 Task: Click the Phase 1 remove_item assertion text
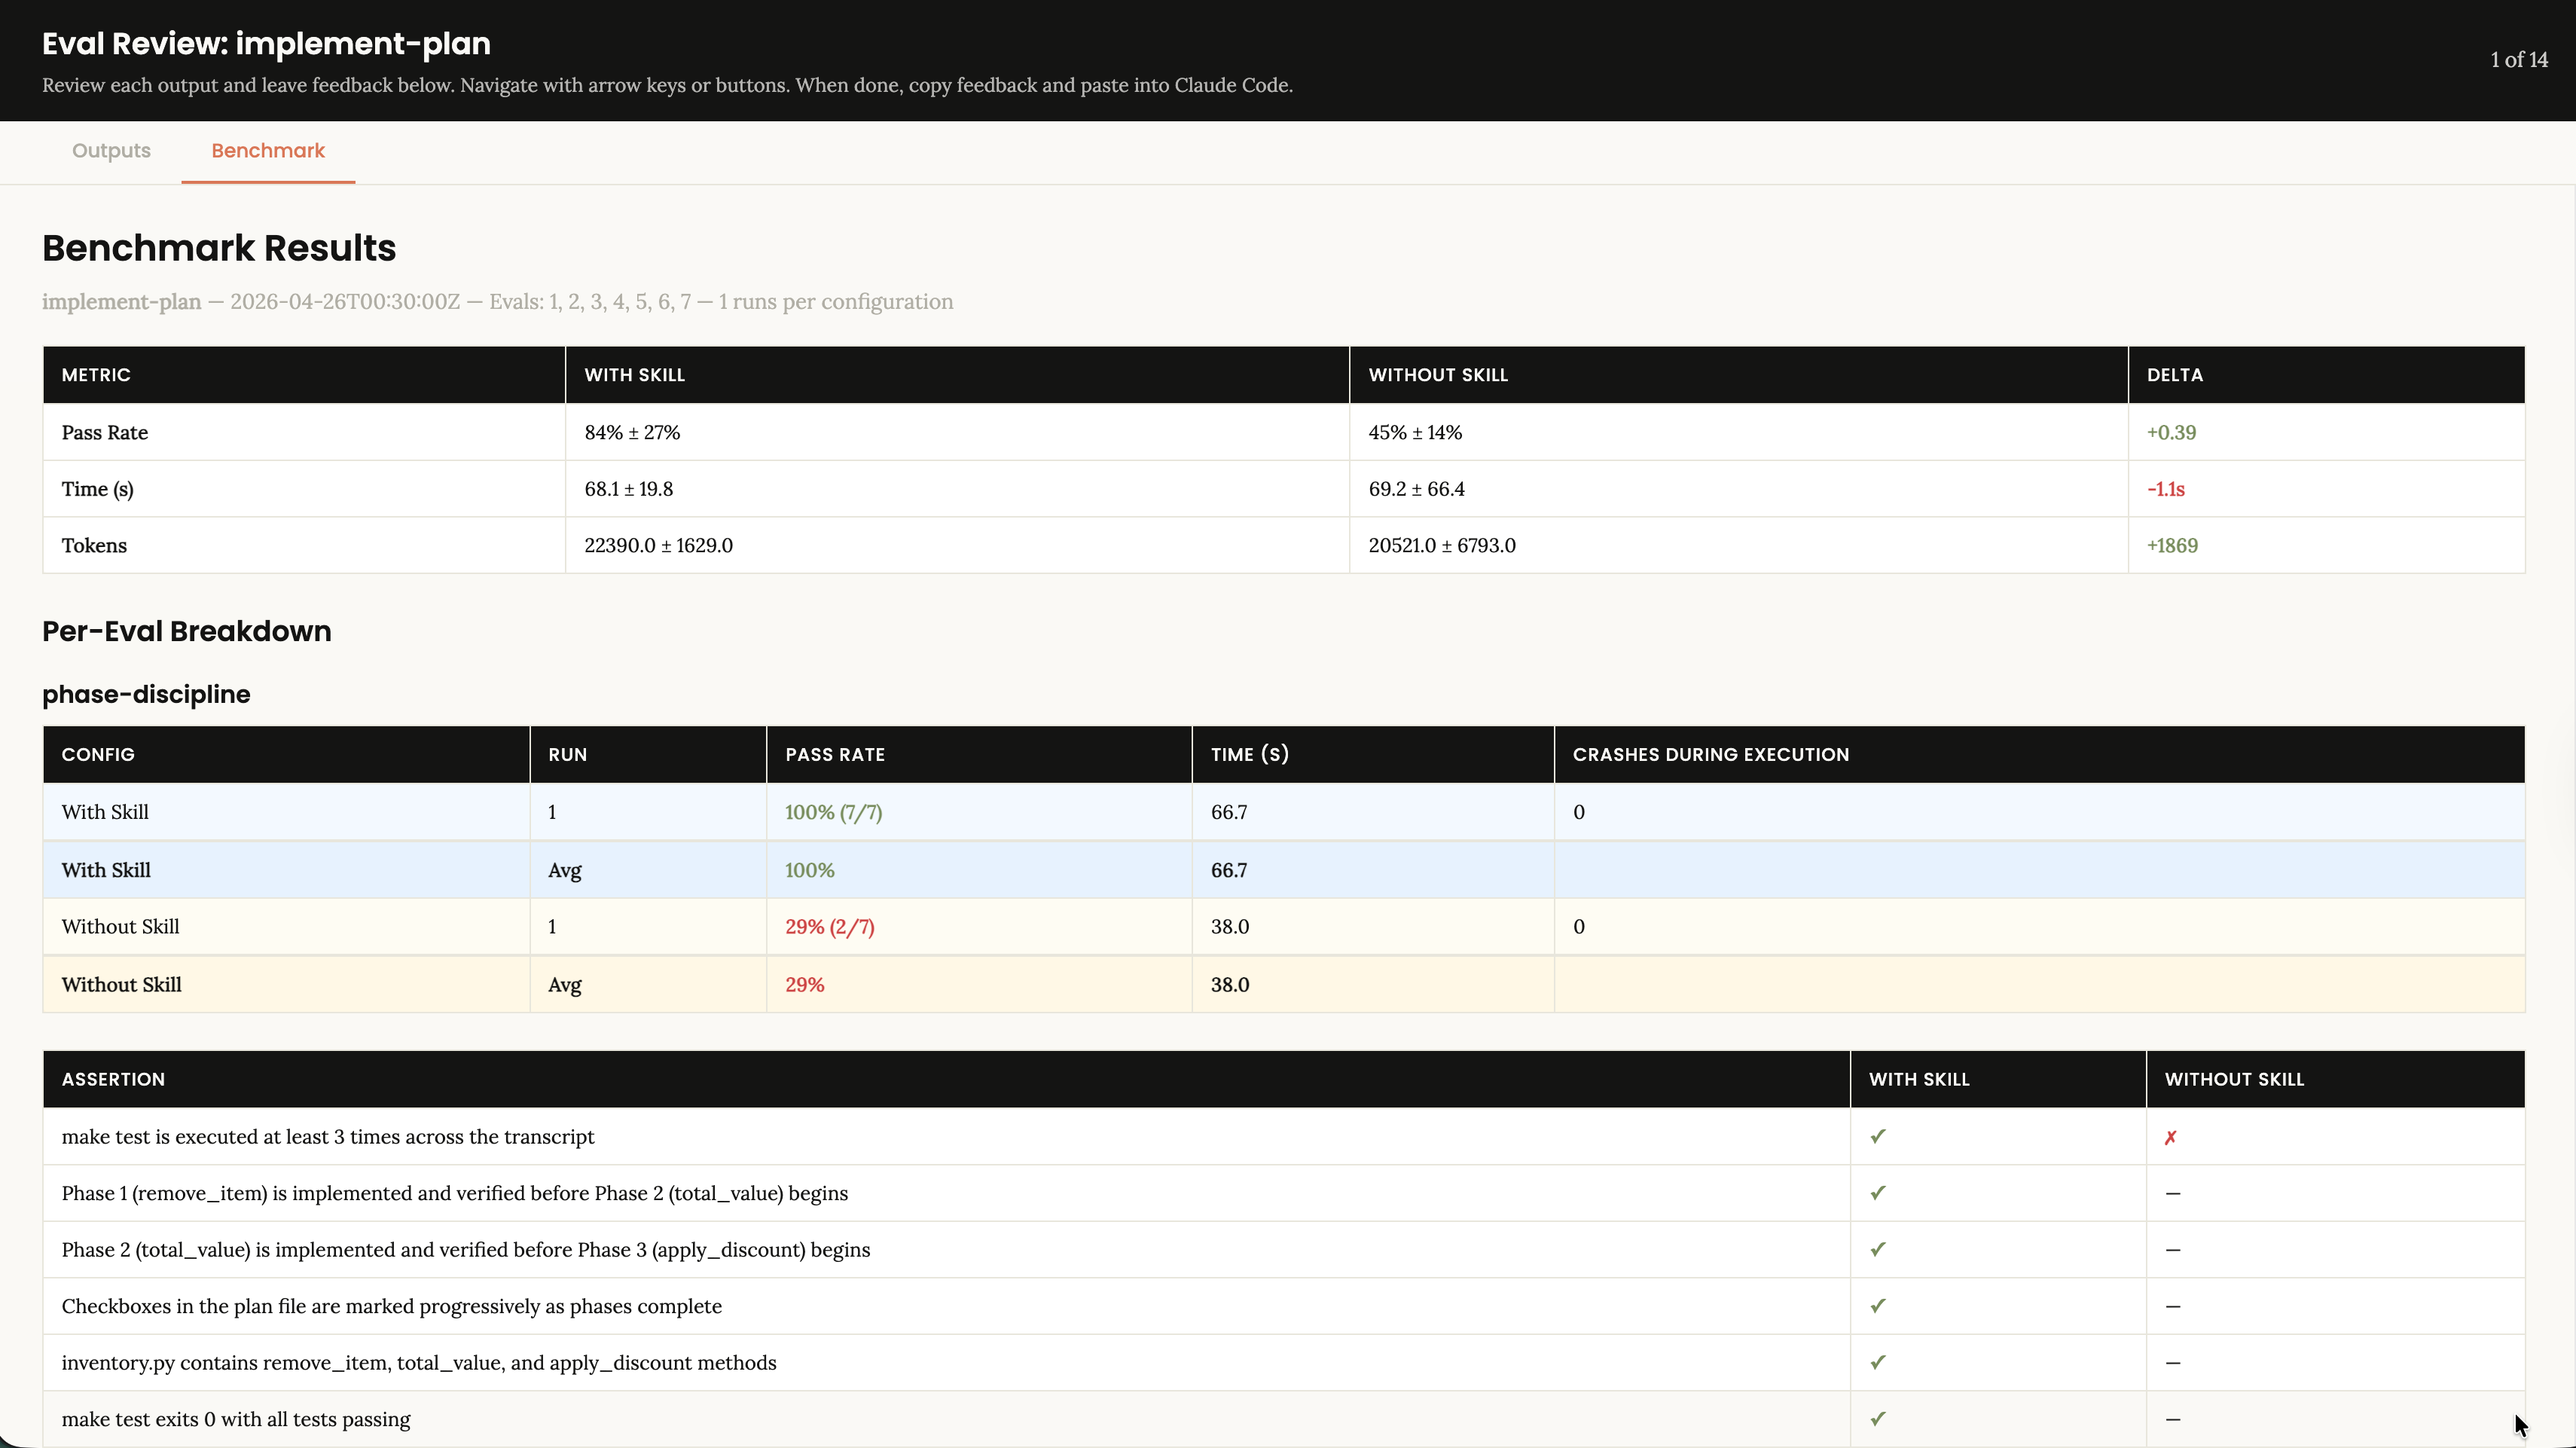455,1193
